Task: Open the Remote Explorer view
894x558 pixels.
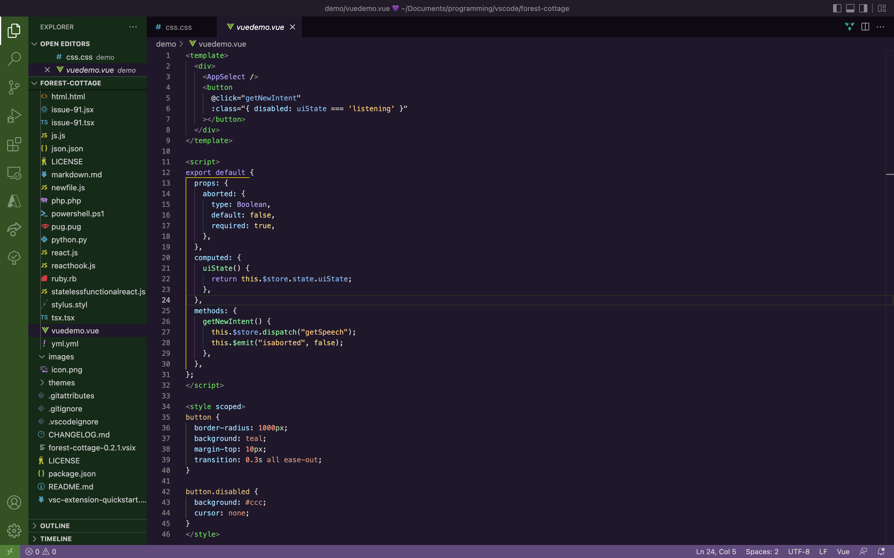Action: click(14, 173)
